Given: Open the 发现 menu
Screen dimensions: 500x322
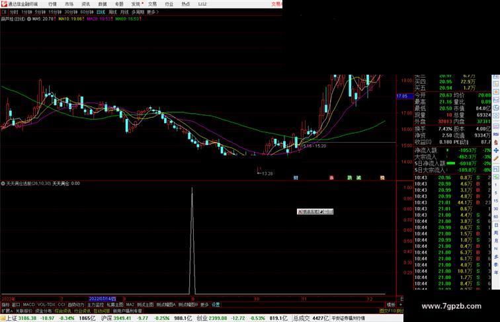Looking at the screenshot, I should 136,4.
